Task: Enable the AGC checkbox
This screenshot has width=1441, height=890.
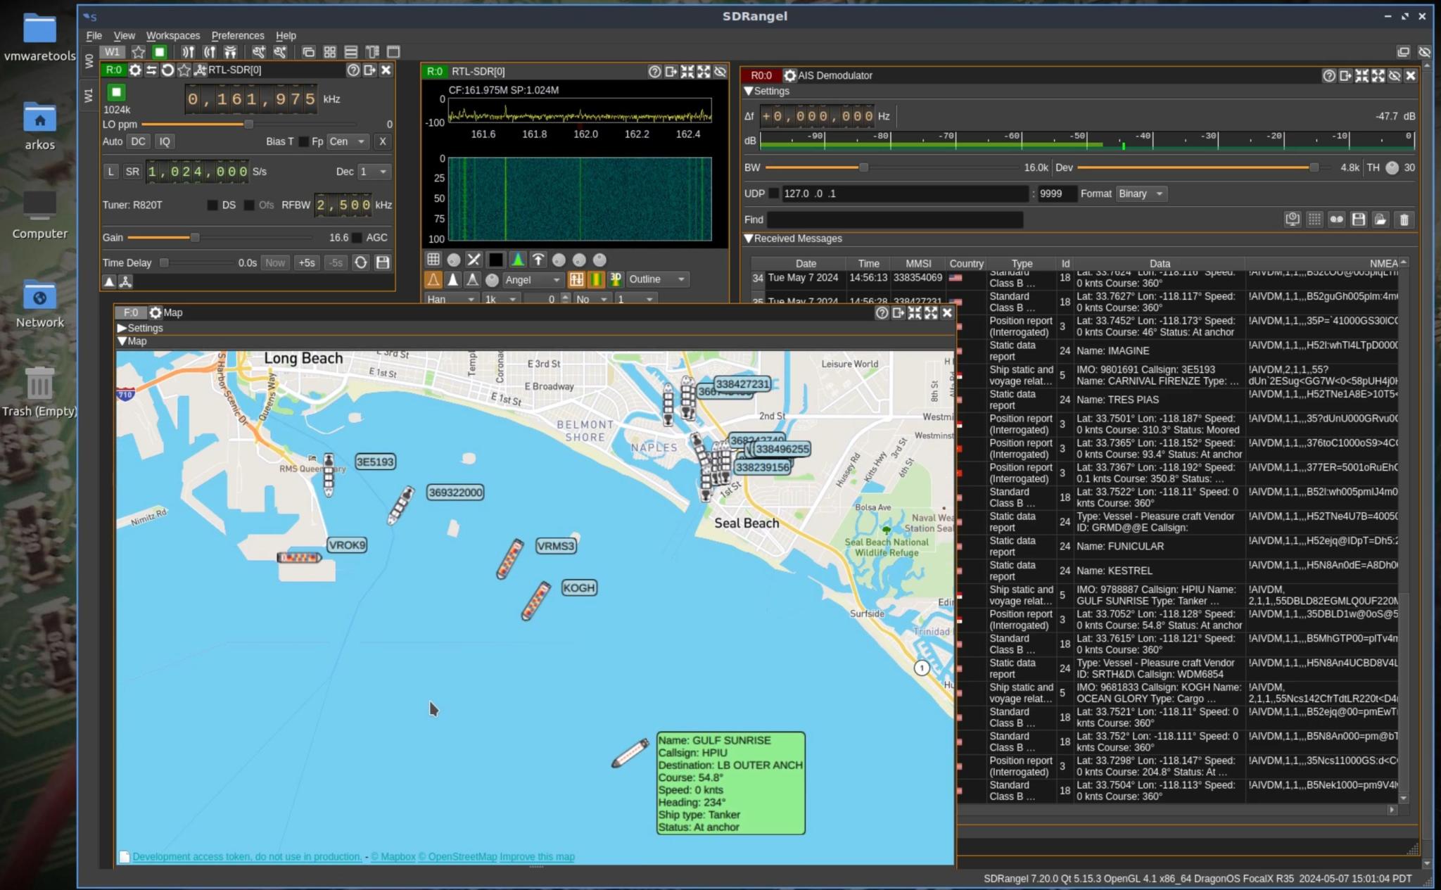Action: (x=357, y=238)
